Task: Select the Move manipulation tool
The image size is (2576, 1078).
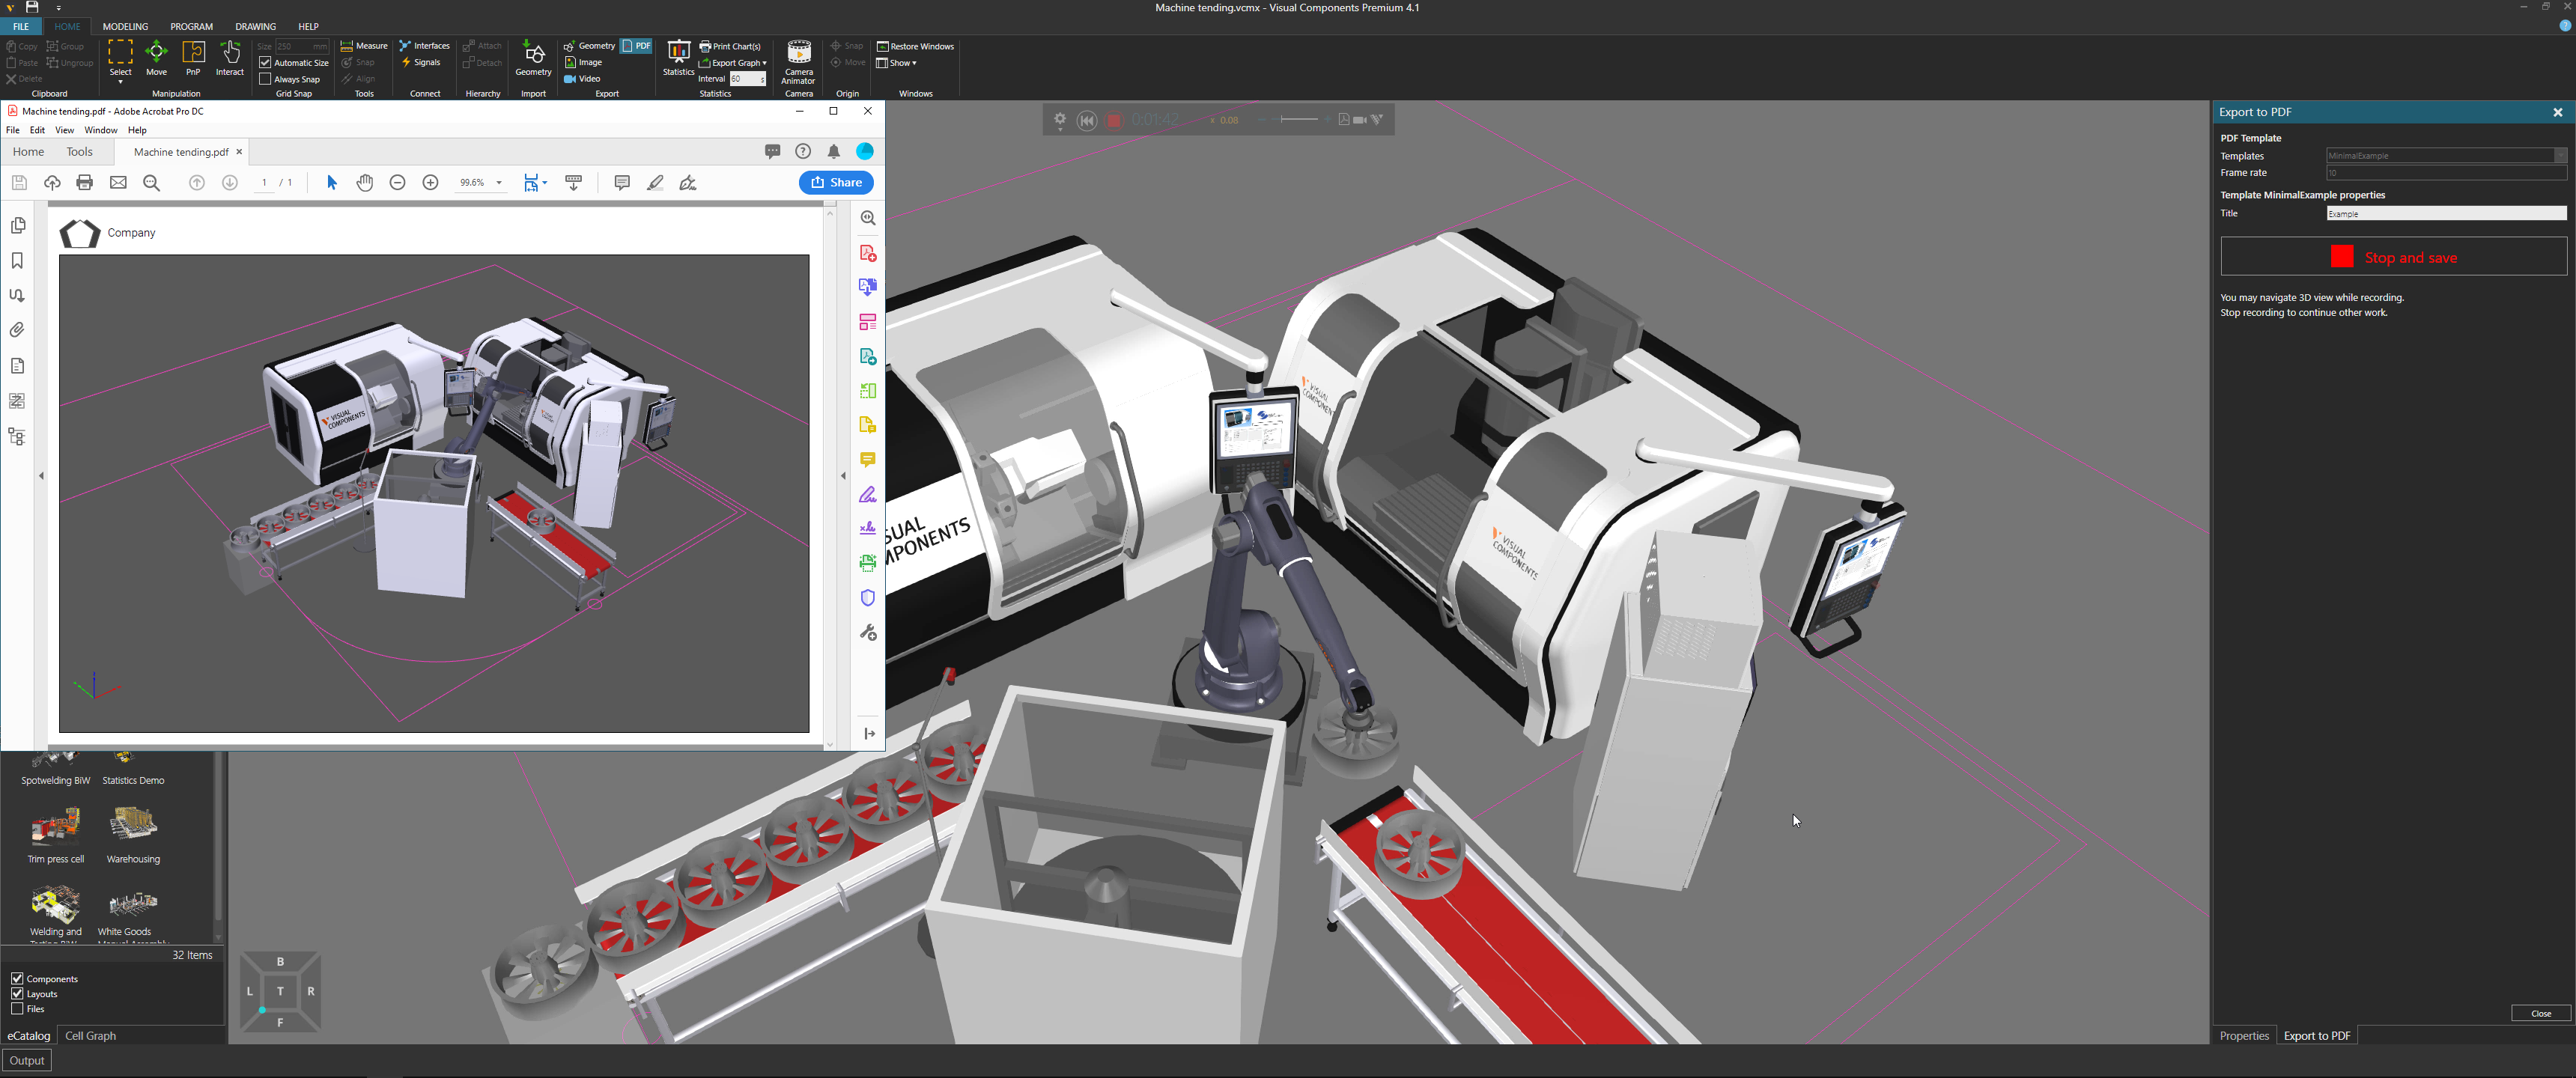Action: [156, 58]
